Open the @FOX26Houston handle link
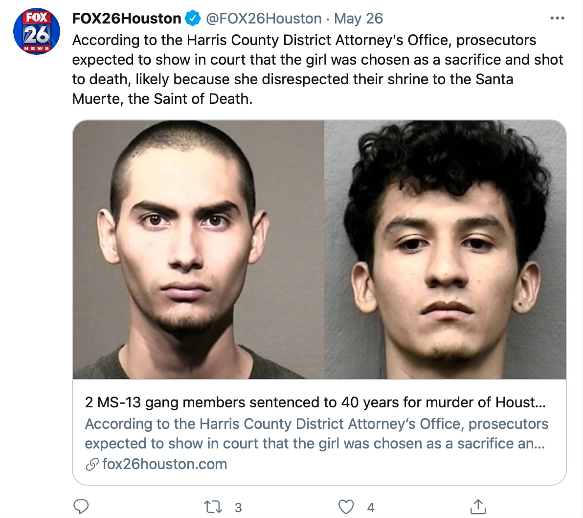Viewport: 583px width, 518px height. [x=264, y=18]
